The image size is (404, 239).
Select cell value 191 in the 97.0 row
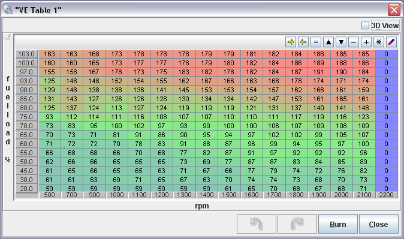pos(318,72)
